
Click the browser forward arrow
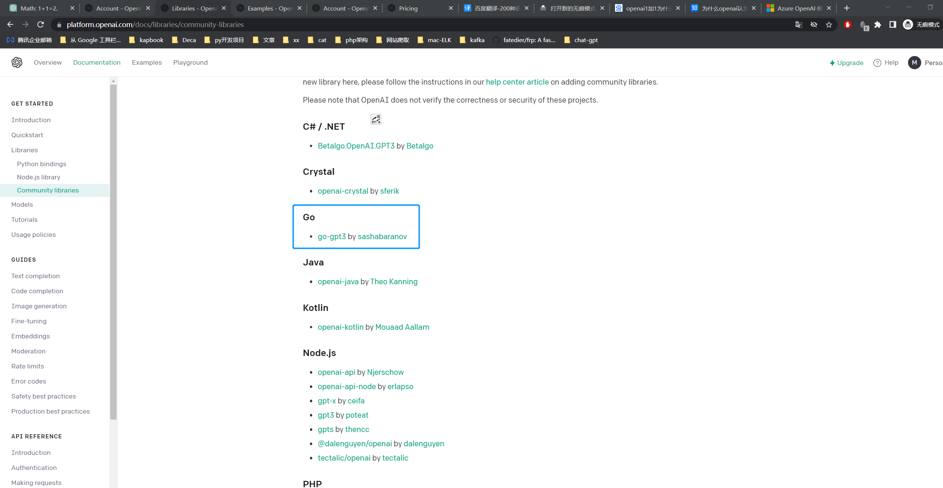click(x=25, y=24)
